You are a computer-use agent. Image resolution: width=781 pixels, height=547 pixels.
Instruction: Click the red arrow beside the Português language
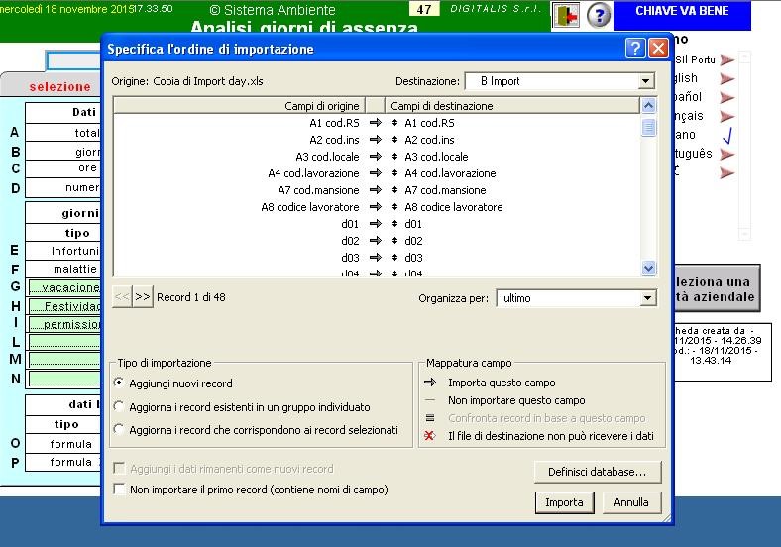[727, 154]
